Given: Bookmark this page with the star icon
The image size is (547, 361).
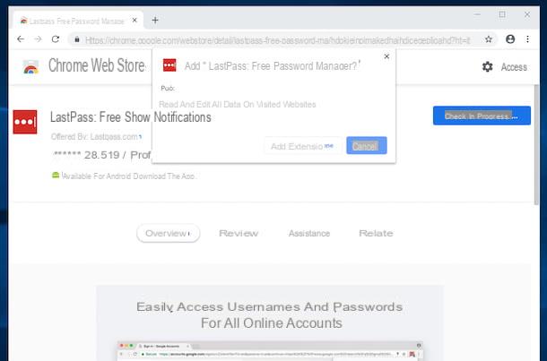Looking at the screenshot, I should [489, 39].
